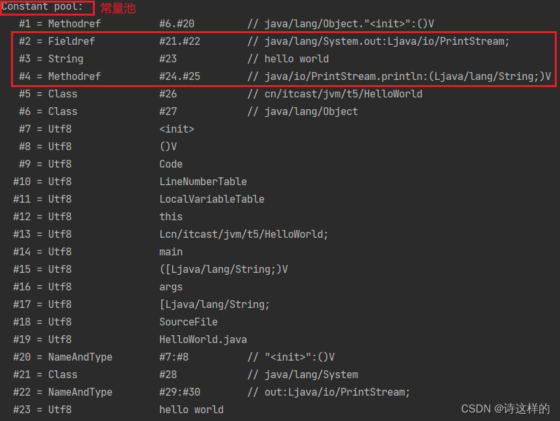Click the LocalVariableTable entry text
Viewport: 560px width, 421px height.
212,199
